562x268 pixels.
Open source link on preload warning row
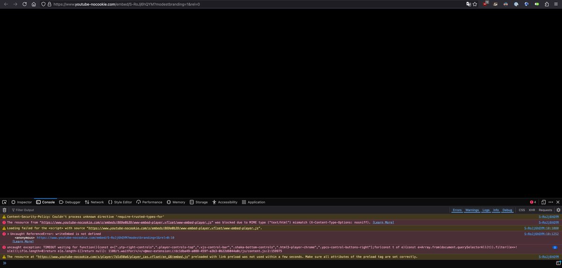click(549, 257)
